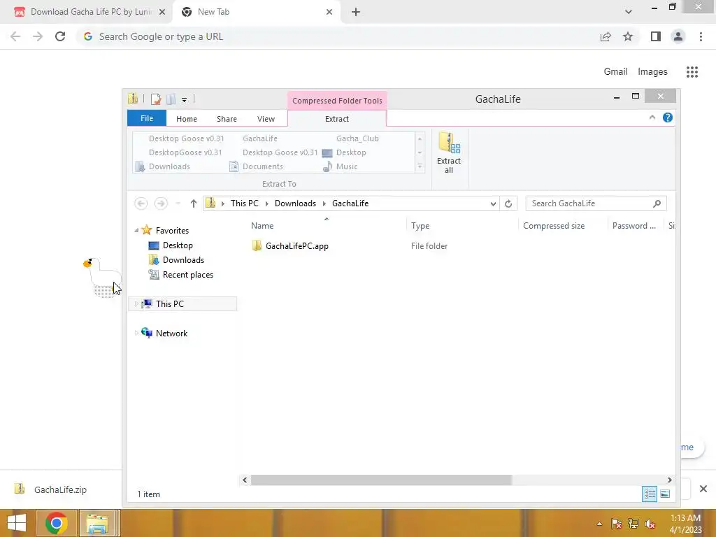Choose Music as extract destination
Image resolution: width=716 pixels, height=537 pixels.
click(x=341, y=166)
